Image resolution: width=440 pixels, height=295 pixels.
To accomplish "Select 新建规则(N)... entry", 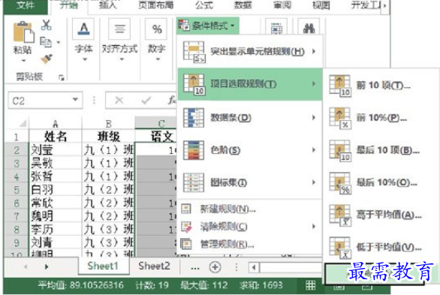I will click(250, 209).
